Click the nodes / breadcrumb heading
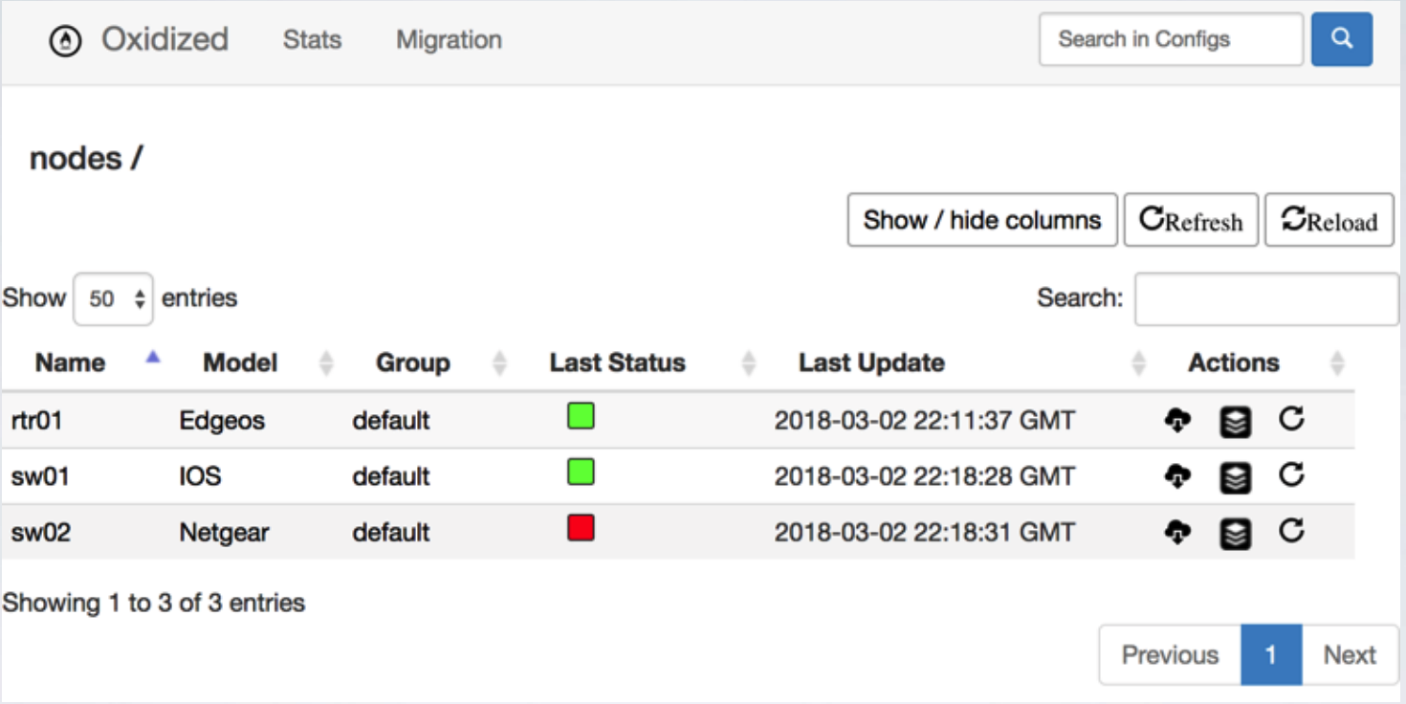This screenshot has width=1406, height=704. (x=86, y=158)
